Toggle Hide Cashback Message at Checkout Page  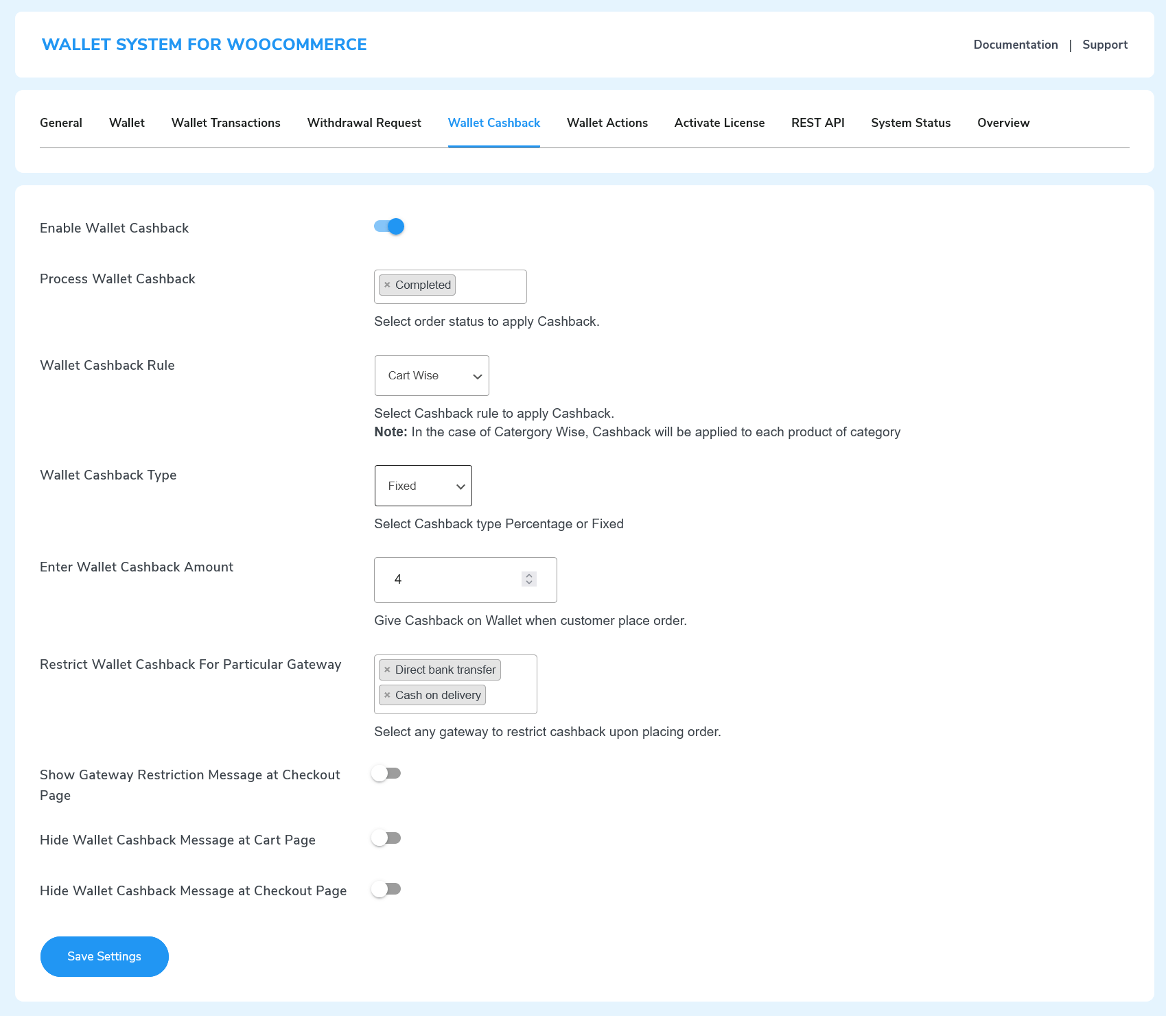pyautogui.click(x=386, y=889)
